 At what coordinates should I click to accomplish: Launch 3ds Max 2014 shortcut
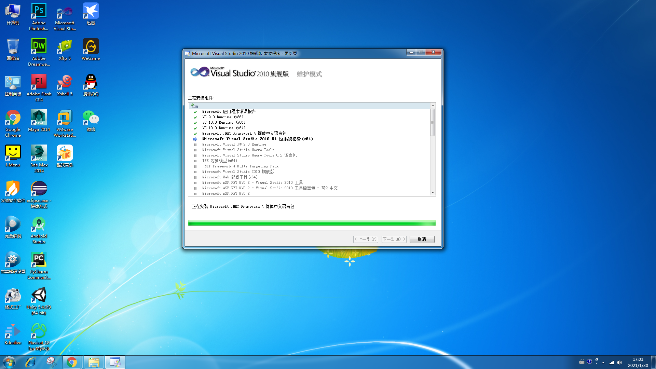coord(39,159)
